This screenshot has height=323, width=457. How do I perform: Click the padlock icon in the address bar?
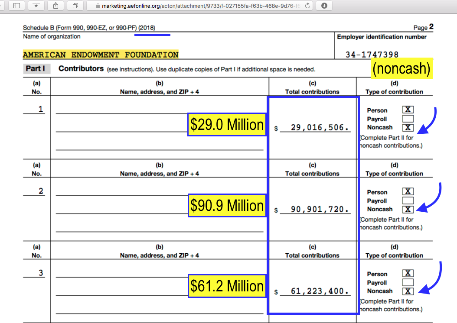pyautogui.click(x=97, y=6)
